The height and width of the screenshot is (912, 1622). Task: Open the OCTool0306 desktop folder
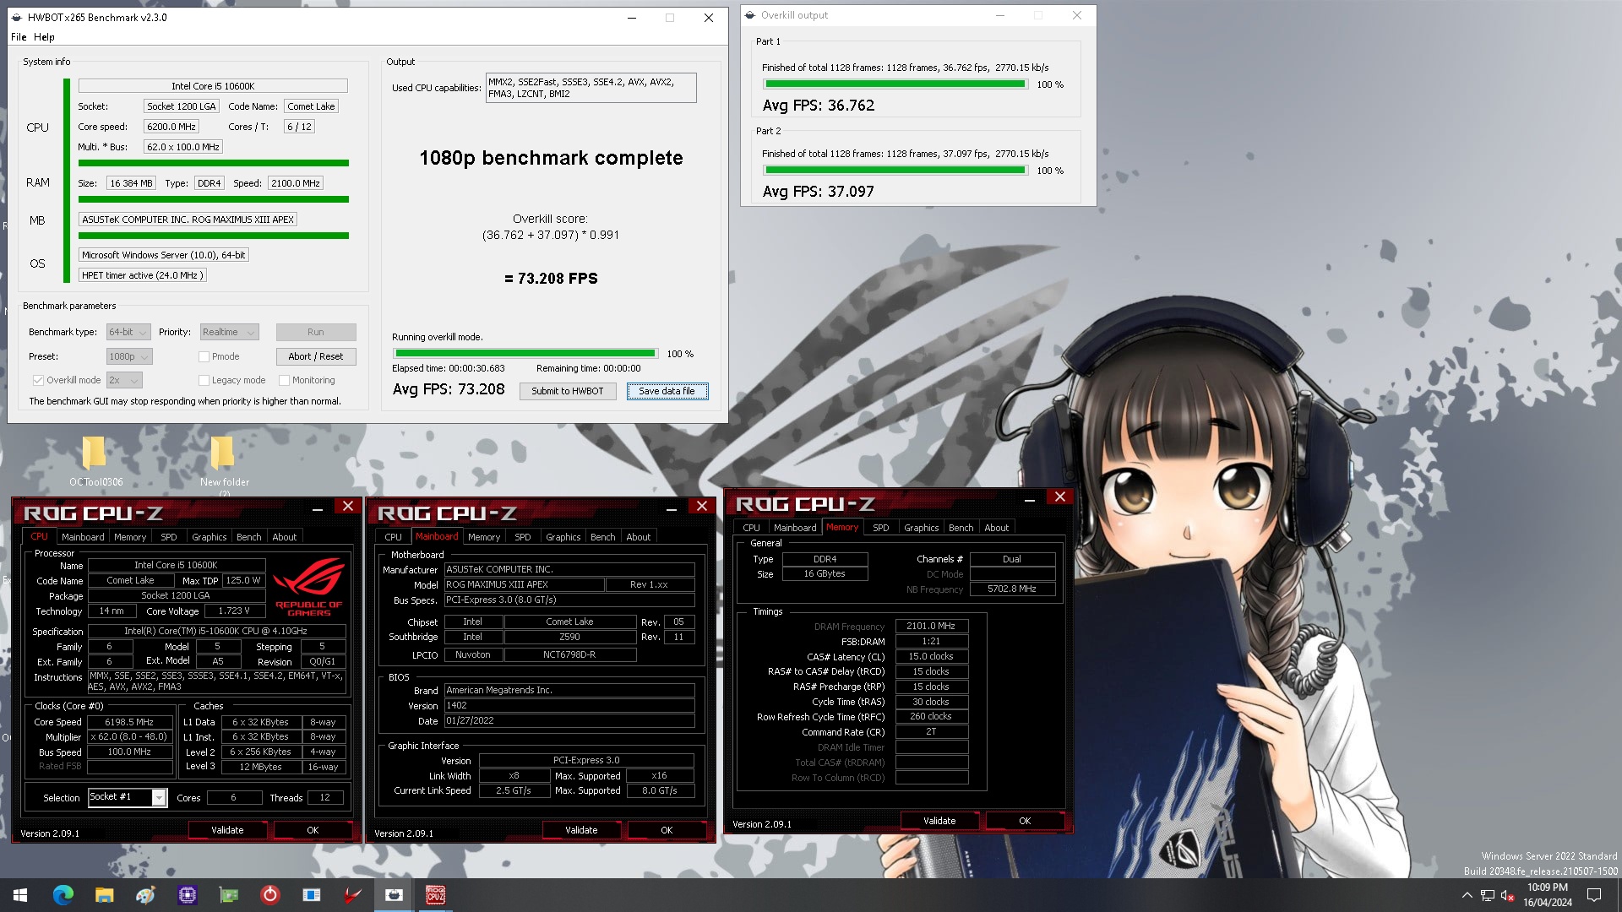[x=95, y=461]
